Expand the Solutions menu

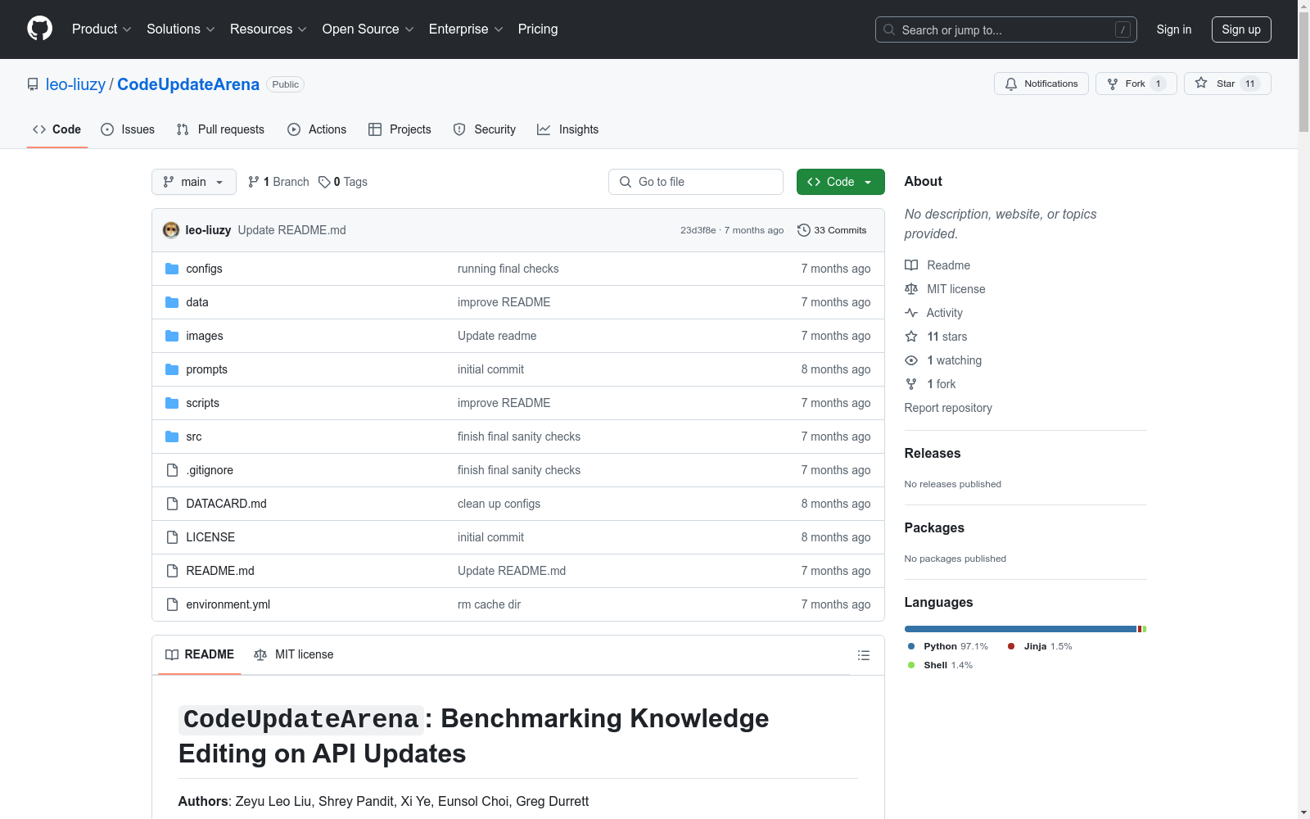tap(181, 29)
